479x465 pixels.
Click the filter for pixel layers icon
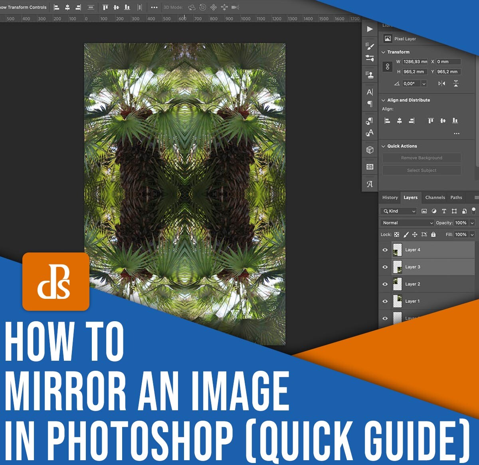coord(424,211)
